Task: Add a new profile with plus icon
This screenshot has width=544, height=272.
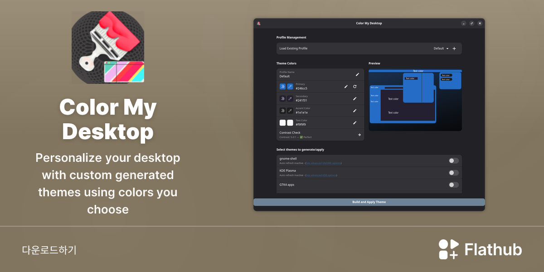Action: coord(454,49)
